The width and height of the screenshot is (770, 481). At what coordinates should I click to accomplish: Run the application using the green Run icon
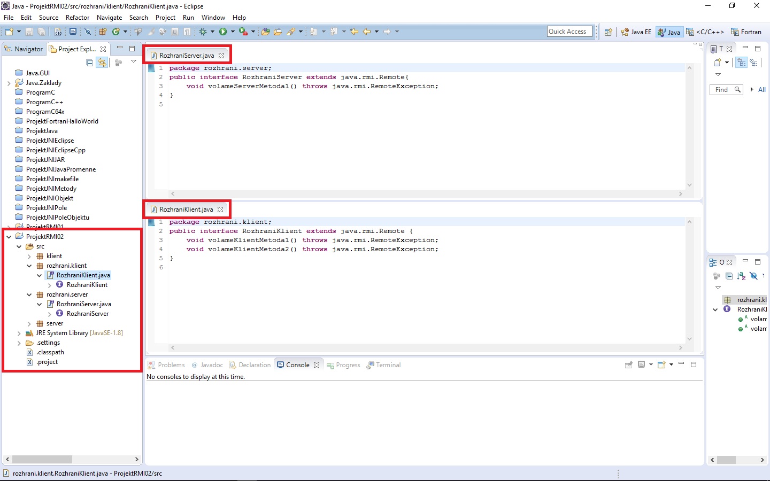[x=224, y=32]
